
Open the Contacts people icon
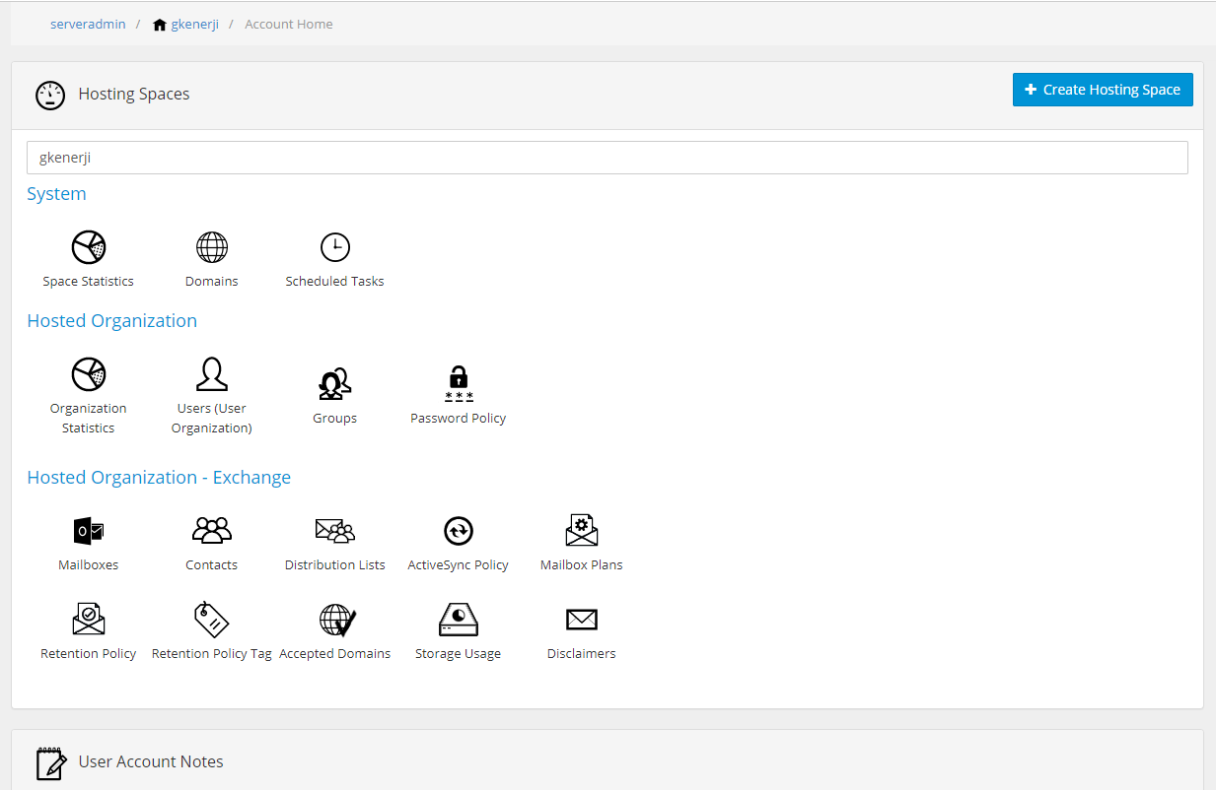click(x=212, y=531)
